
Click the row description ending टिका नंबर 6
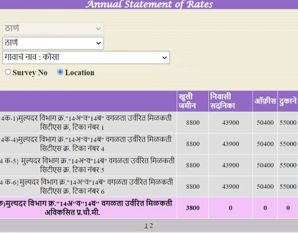click(x=86, y=186)
